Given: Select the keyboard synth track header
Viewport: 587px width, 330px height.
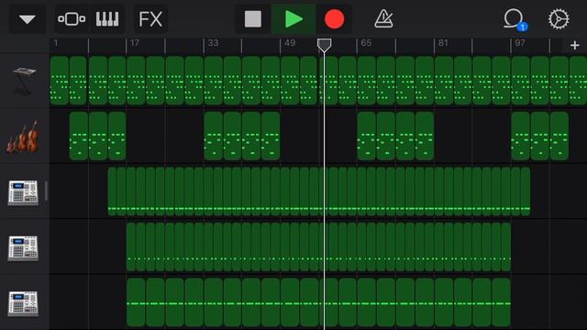Looking at the screenshot, I should click(25, 81).
